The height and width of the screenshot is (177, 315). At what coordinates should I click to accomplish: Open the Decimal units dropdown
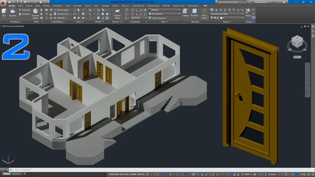(273, 174)
